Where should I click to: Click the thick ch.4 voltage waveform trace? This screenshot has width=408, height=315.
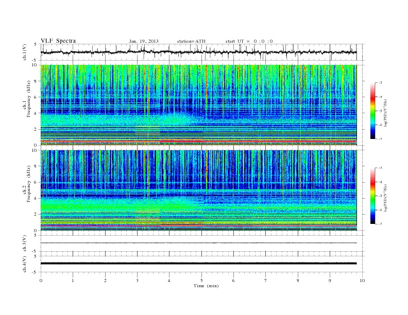point(198,264)
